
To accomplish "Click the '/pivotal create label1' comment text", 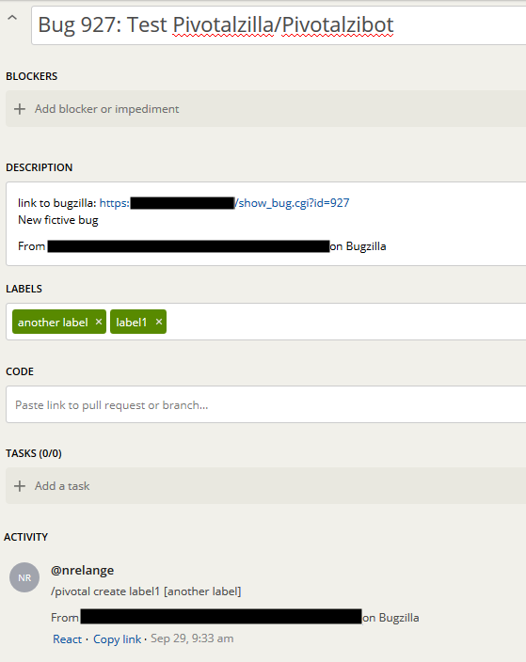I will (146, 591).
